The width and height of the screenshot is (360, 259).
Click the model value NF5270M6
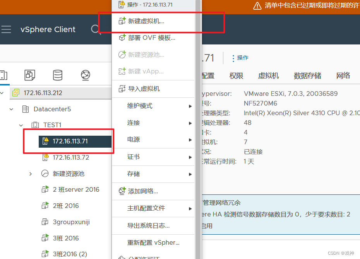click(261, 103)
